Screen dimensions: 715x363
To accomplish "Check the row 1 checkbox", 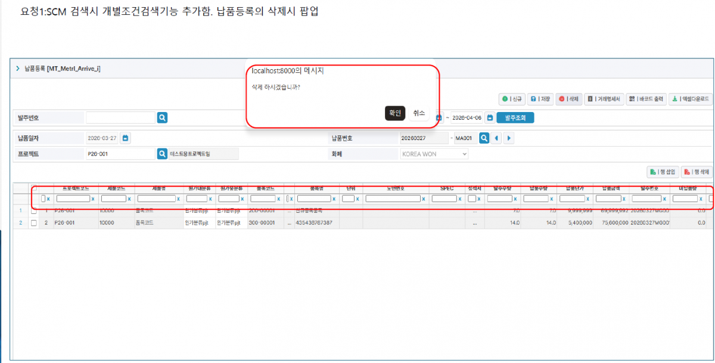I will 34,210.
